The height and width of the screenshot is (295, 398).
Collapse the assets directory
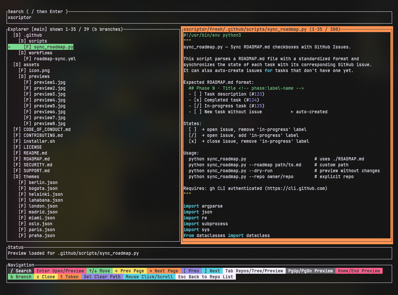(x=26, y=65)
